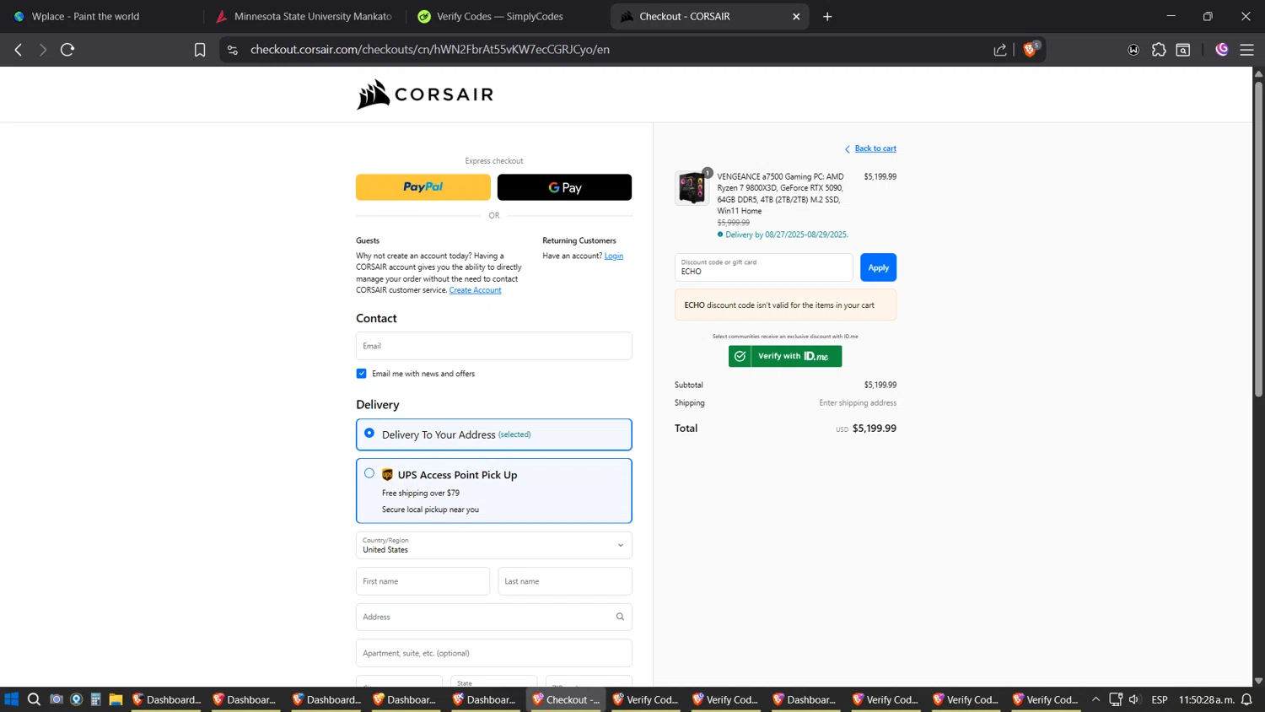
Task: Click the Delivery by 08/27/2025-08/29/2025 text
Action: tap(787, 235)
